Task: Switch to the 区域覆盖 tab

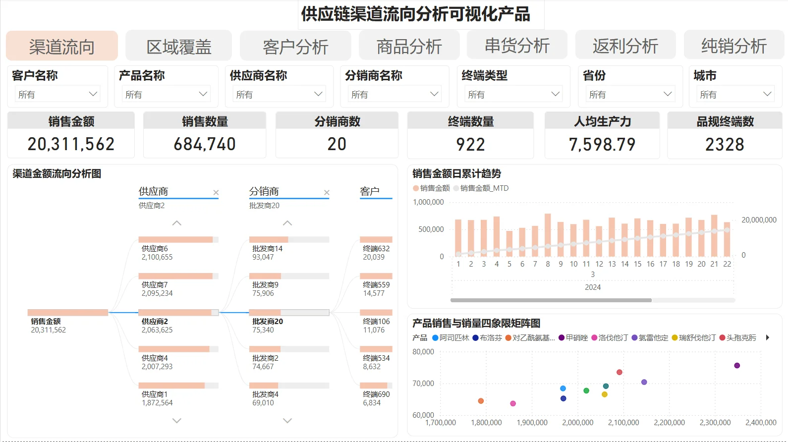Action: pos(179,46)
